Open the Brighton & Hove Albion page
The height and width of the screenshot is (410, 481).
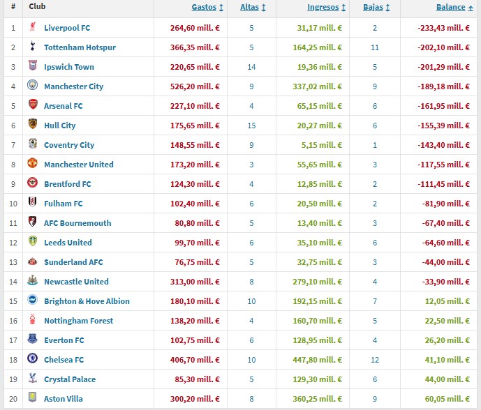[87, 301]
